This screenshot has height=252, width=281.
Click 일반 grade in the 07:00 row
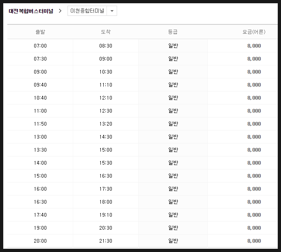[x=173, y=46]
